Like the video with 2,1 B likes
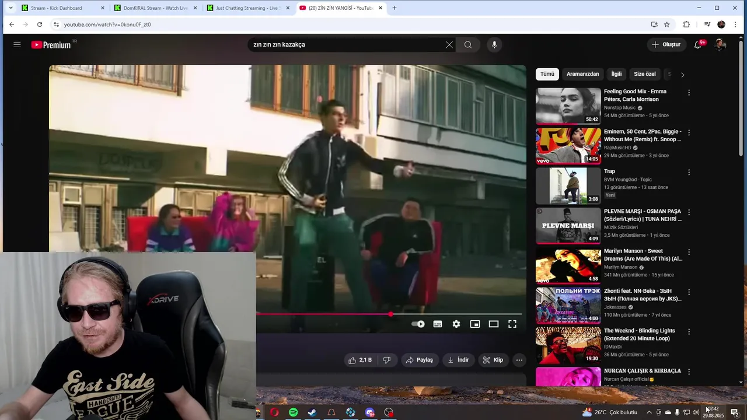747x420 pixels. (x=360, y=360)
